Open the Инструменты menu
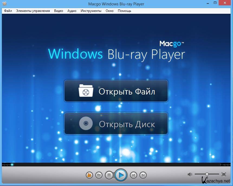This screenshot has width=233, height=186. tap(91, 11)
